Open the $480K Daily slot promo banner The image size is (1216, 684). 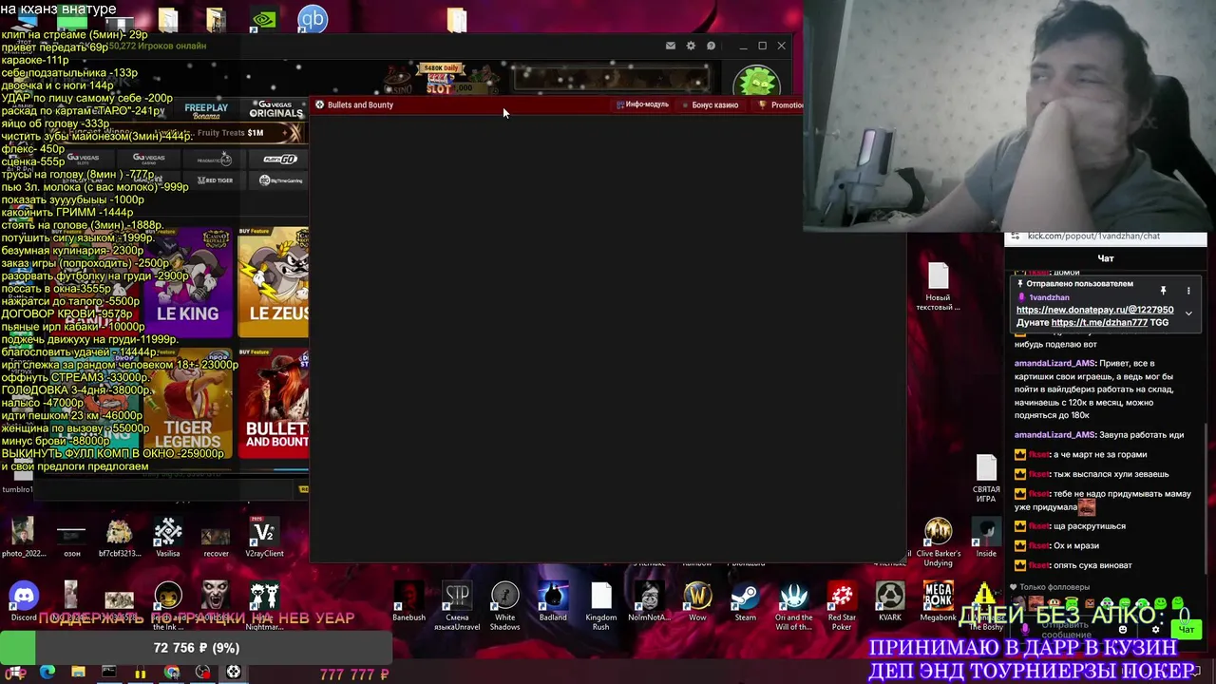(x=442, y=79)
